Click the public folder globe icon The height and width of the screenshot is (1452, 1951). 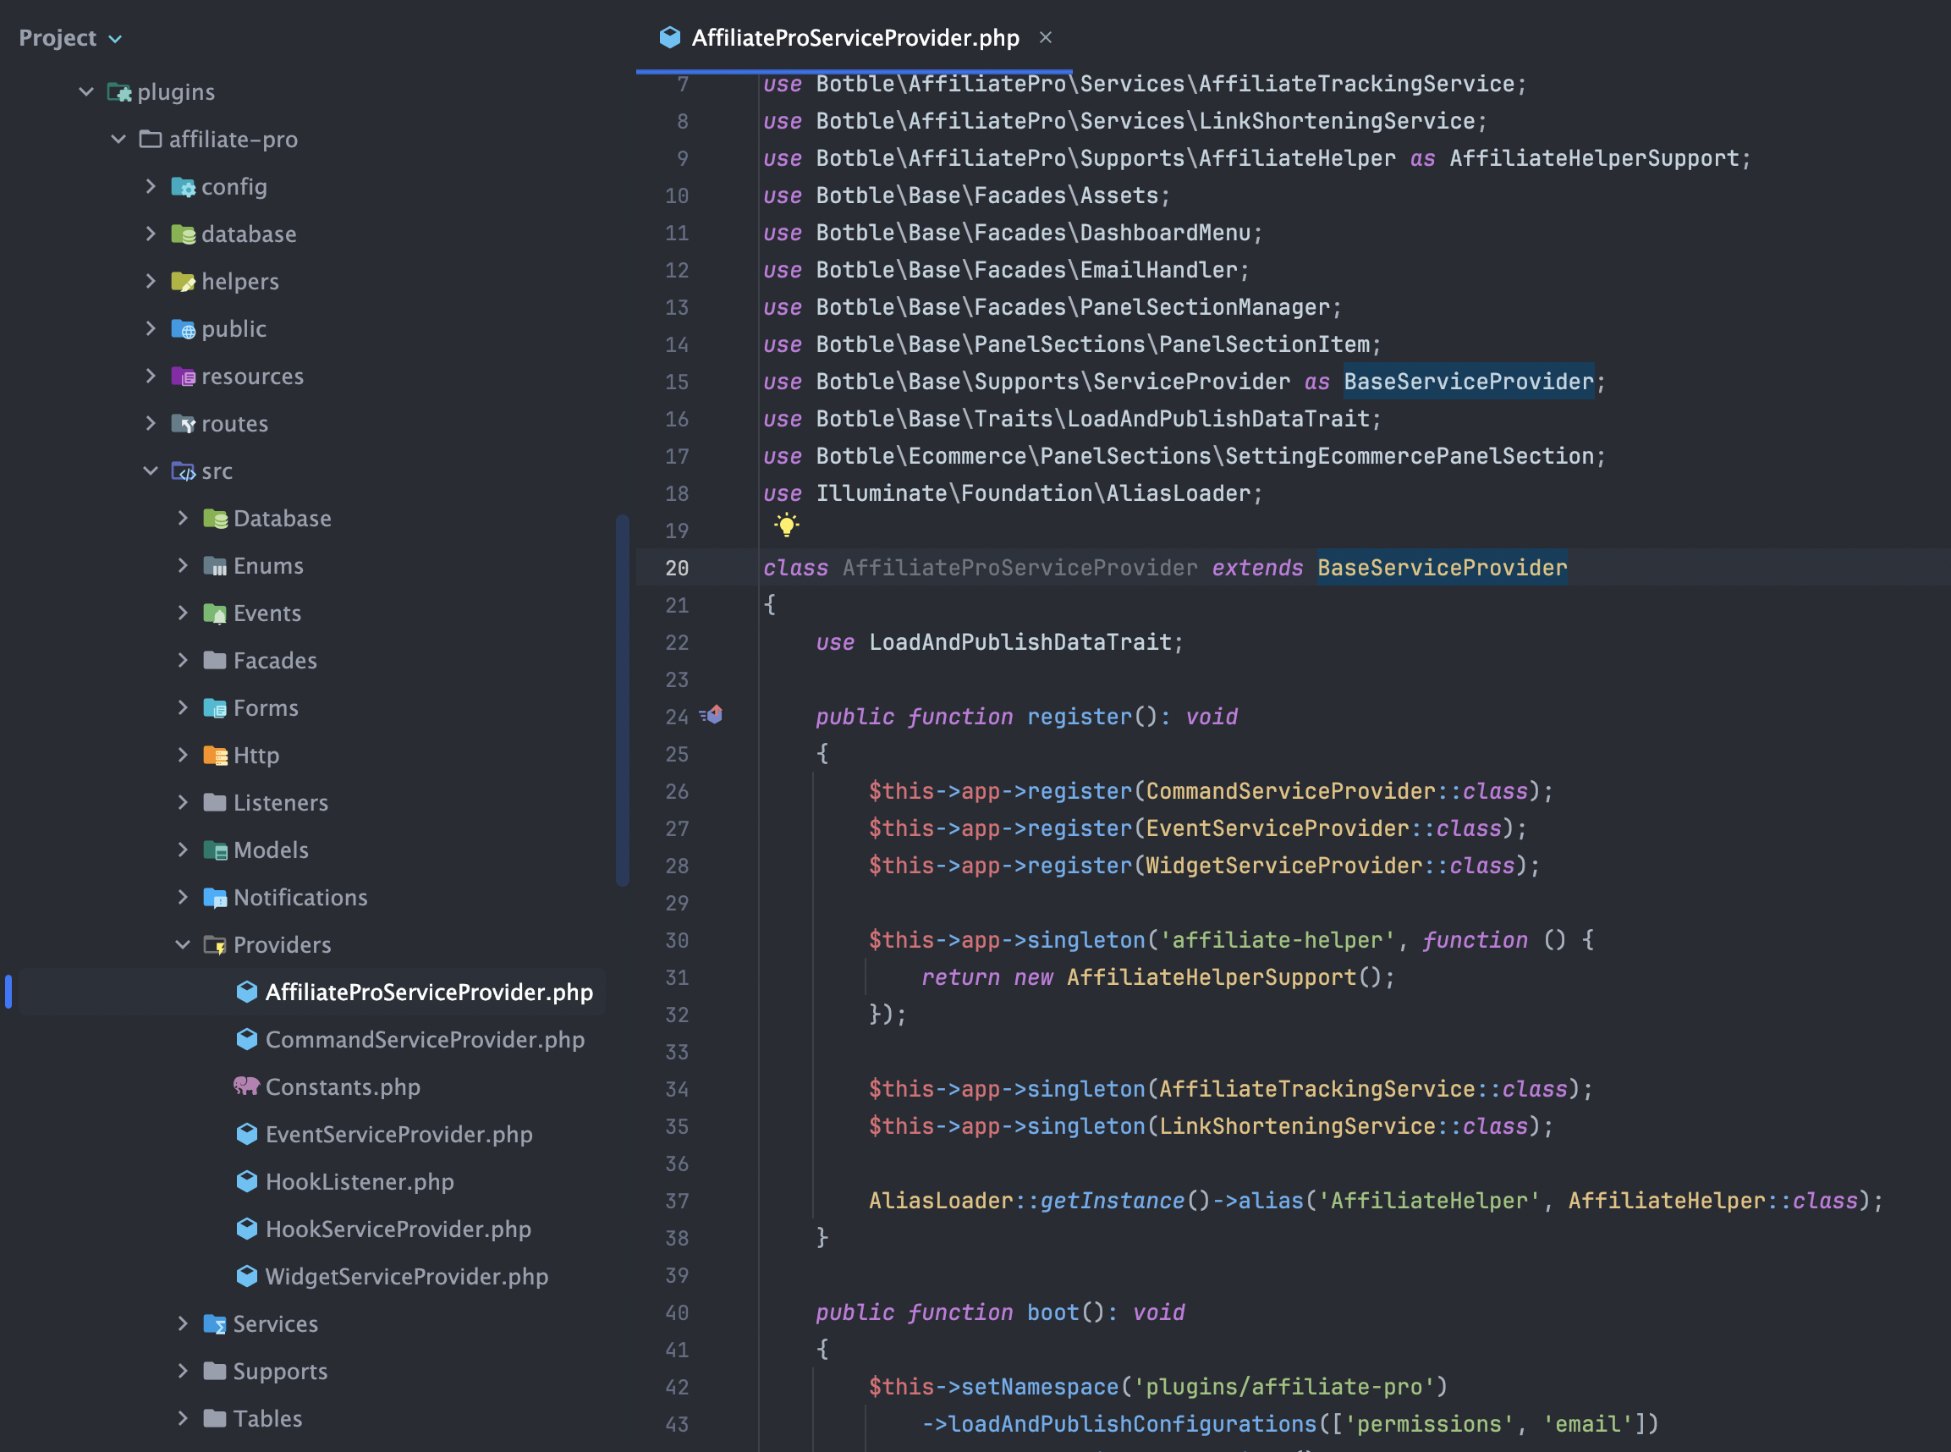point(183,330)
